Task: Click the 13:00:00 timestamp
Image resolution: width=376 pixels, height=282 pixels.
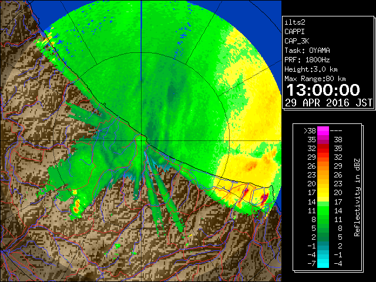Action: click(x=323, y=90)
